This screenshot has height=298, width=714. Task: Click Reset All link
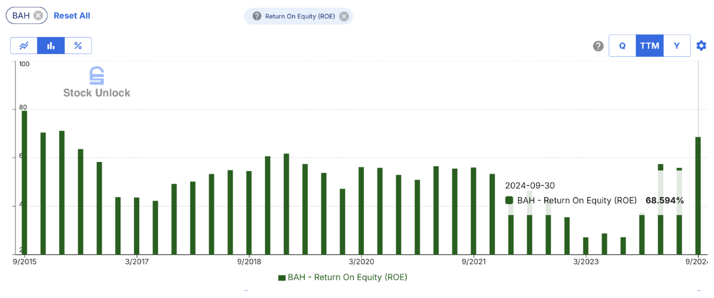click(x=72, y=16)
